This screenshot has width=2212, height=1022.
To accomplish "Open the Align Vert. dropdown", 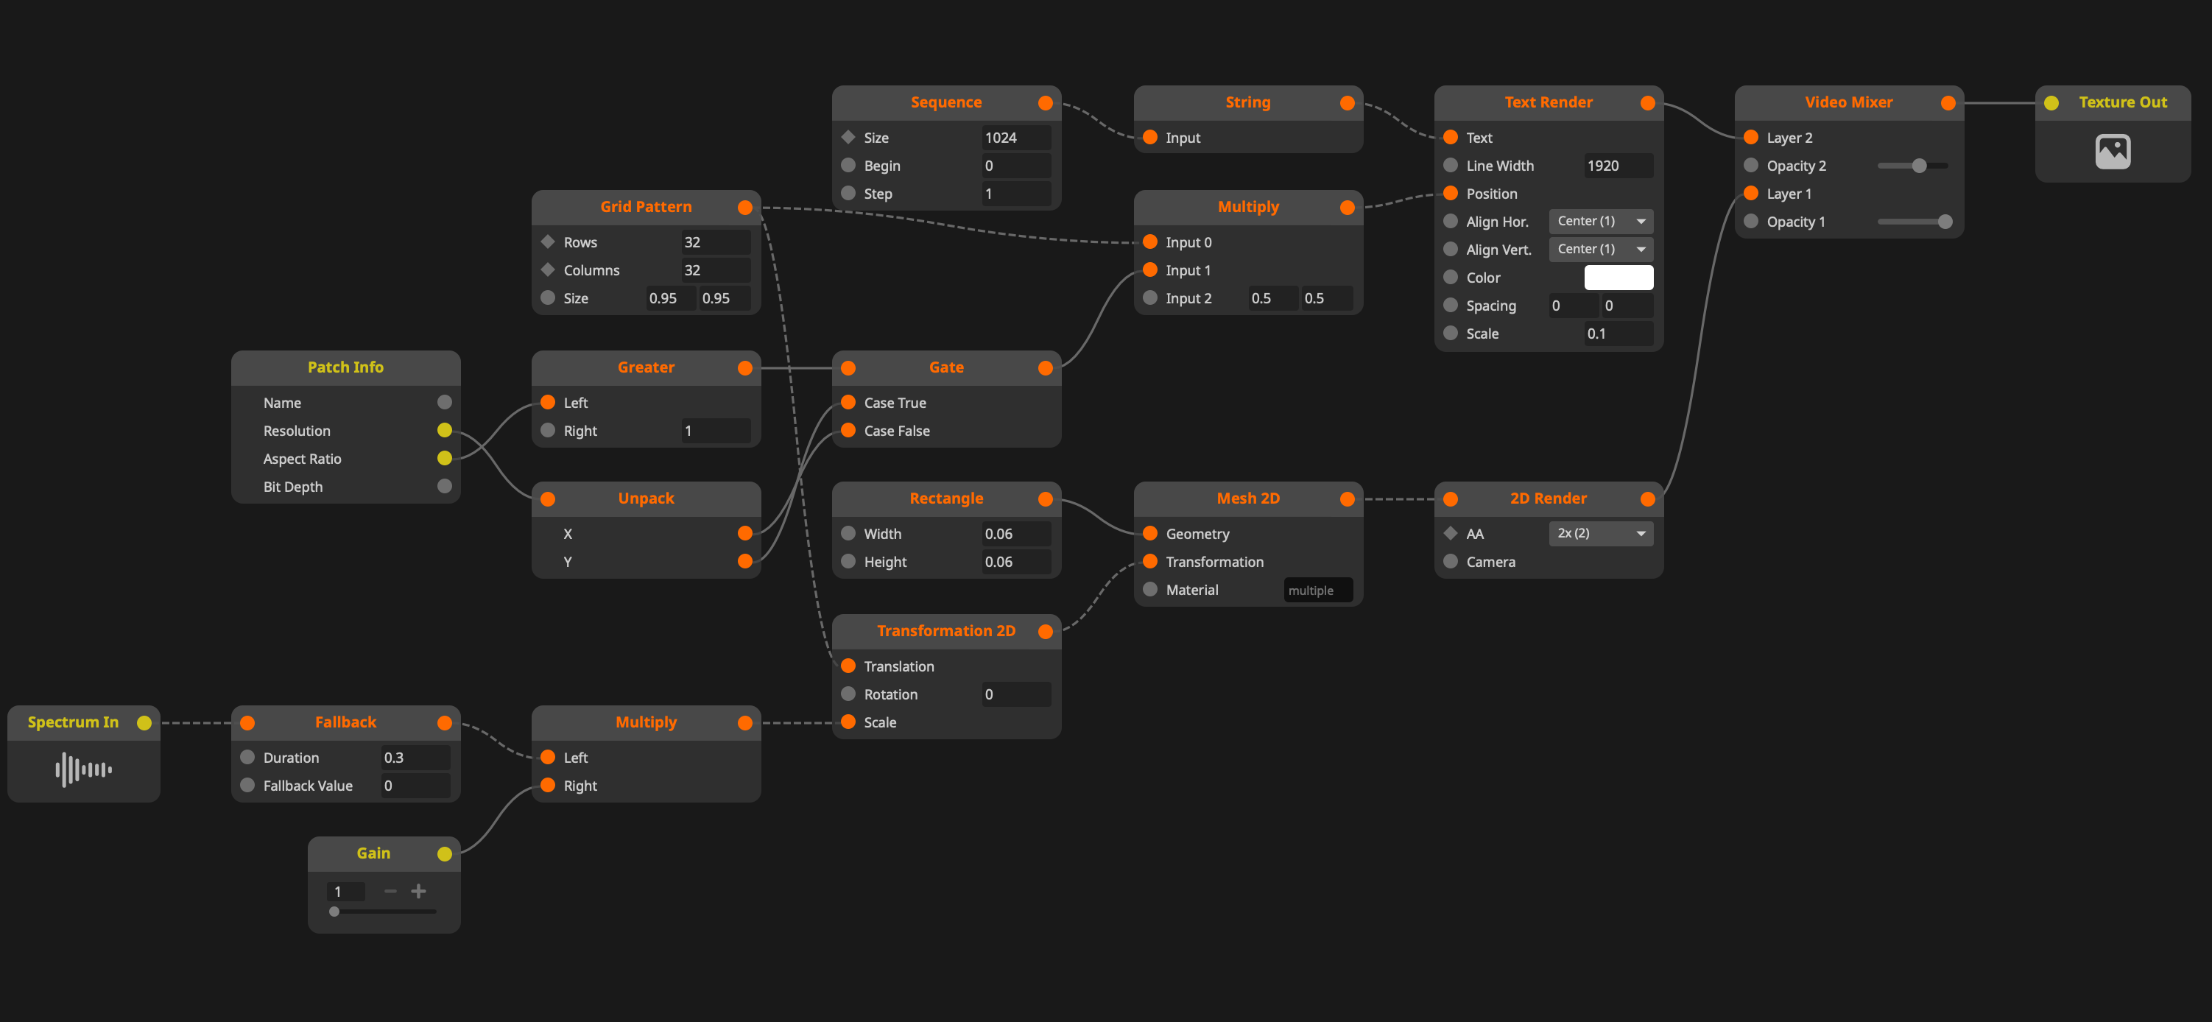I will tap(1601, 249).
